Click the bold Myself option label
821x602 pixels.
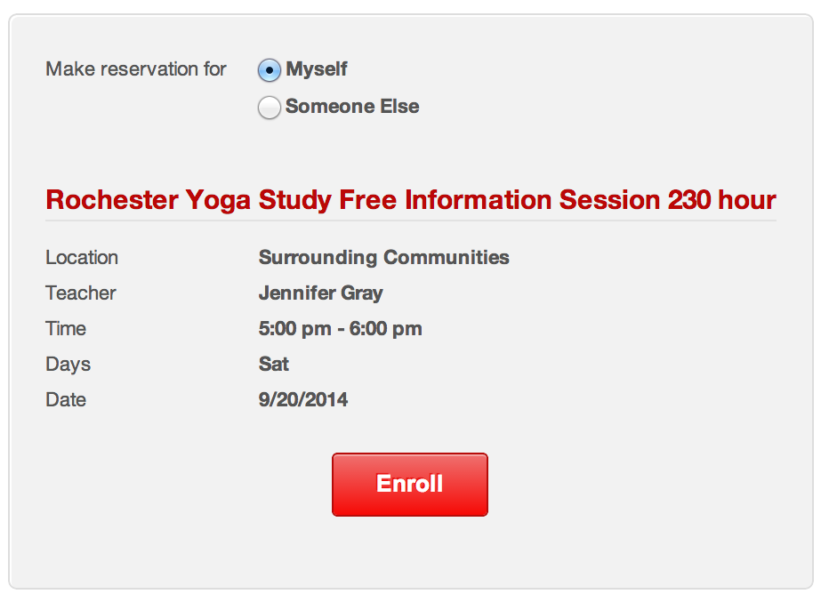(x=317, y=69)
